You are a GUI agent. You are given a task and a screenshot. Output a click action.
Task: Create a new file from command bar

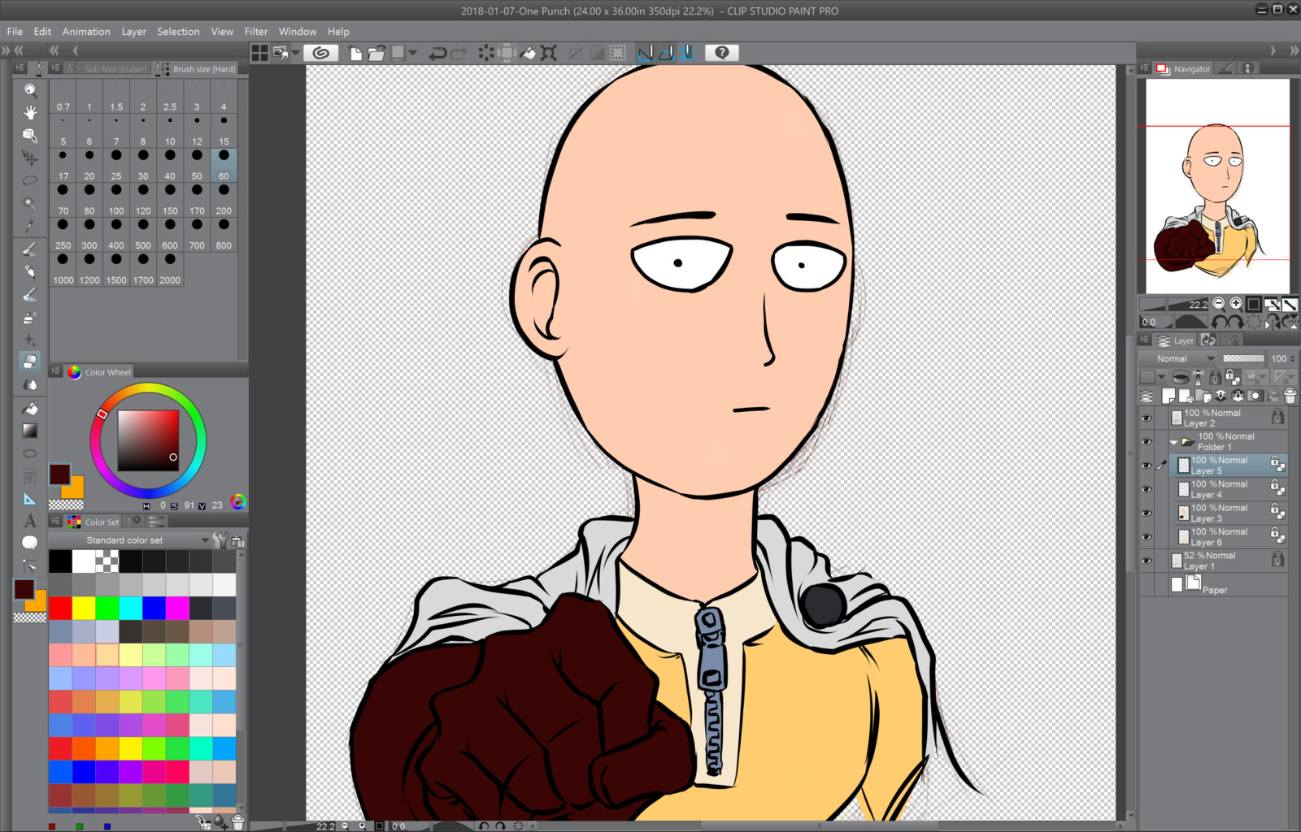pyautogui.click(x=355, y=54)
